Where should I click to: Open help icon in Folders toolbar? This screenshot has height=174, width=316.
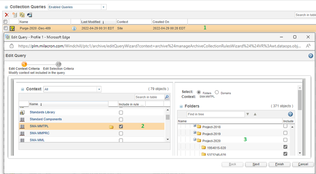pyautogui.click(x=290, y=114)
